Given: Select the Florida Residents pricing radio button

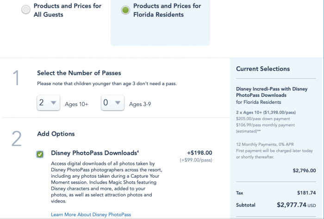Looking at the screenshot, I should [125, 11].
